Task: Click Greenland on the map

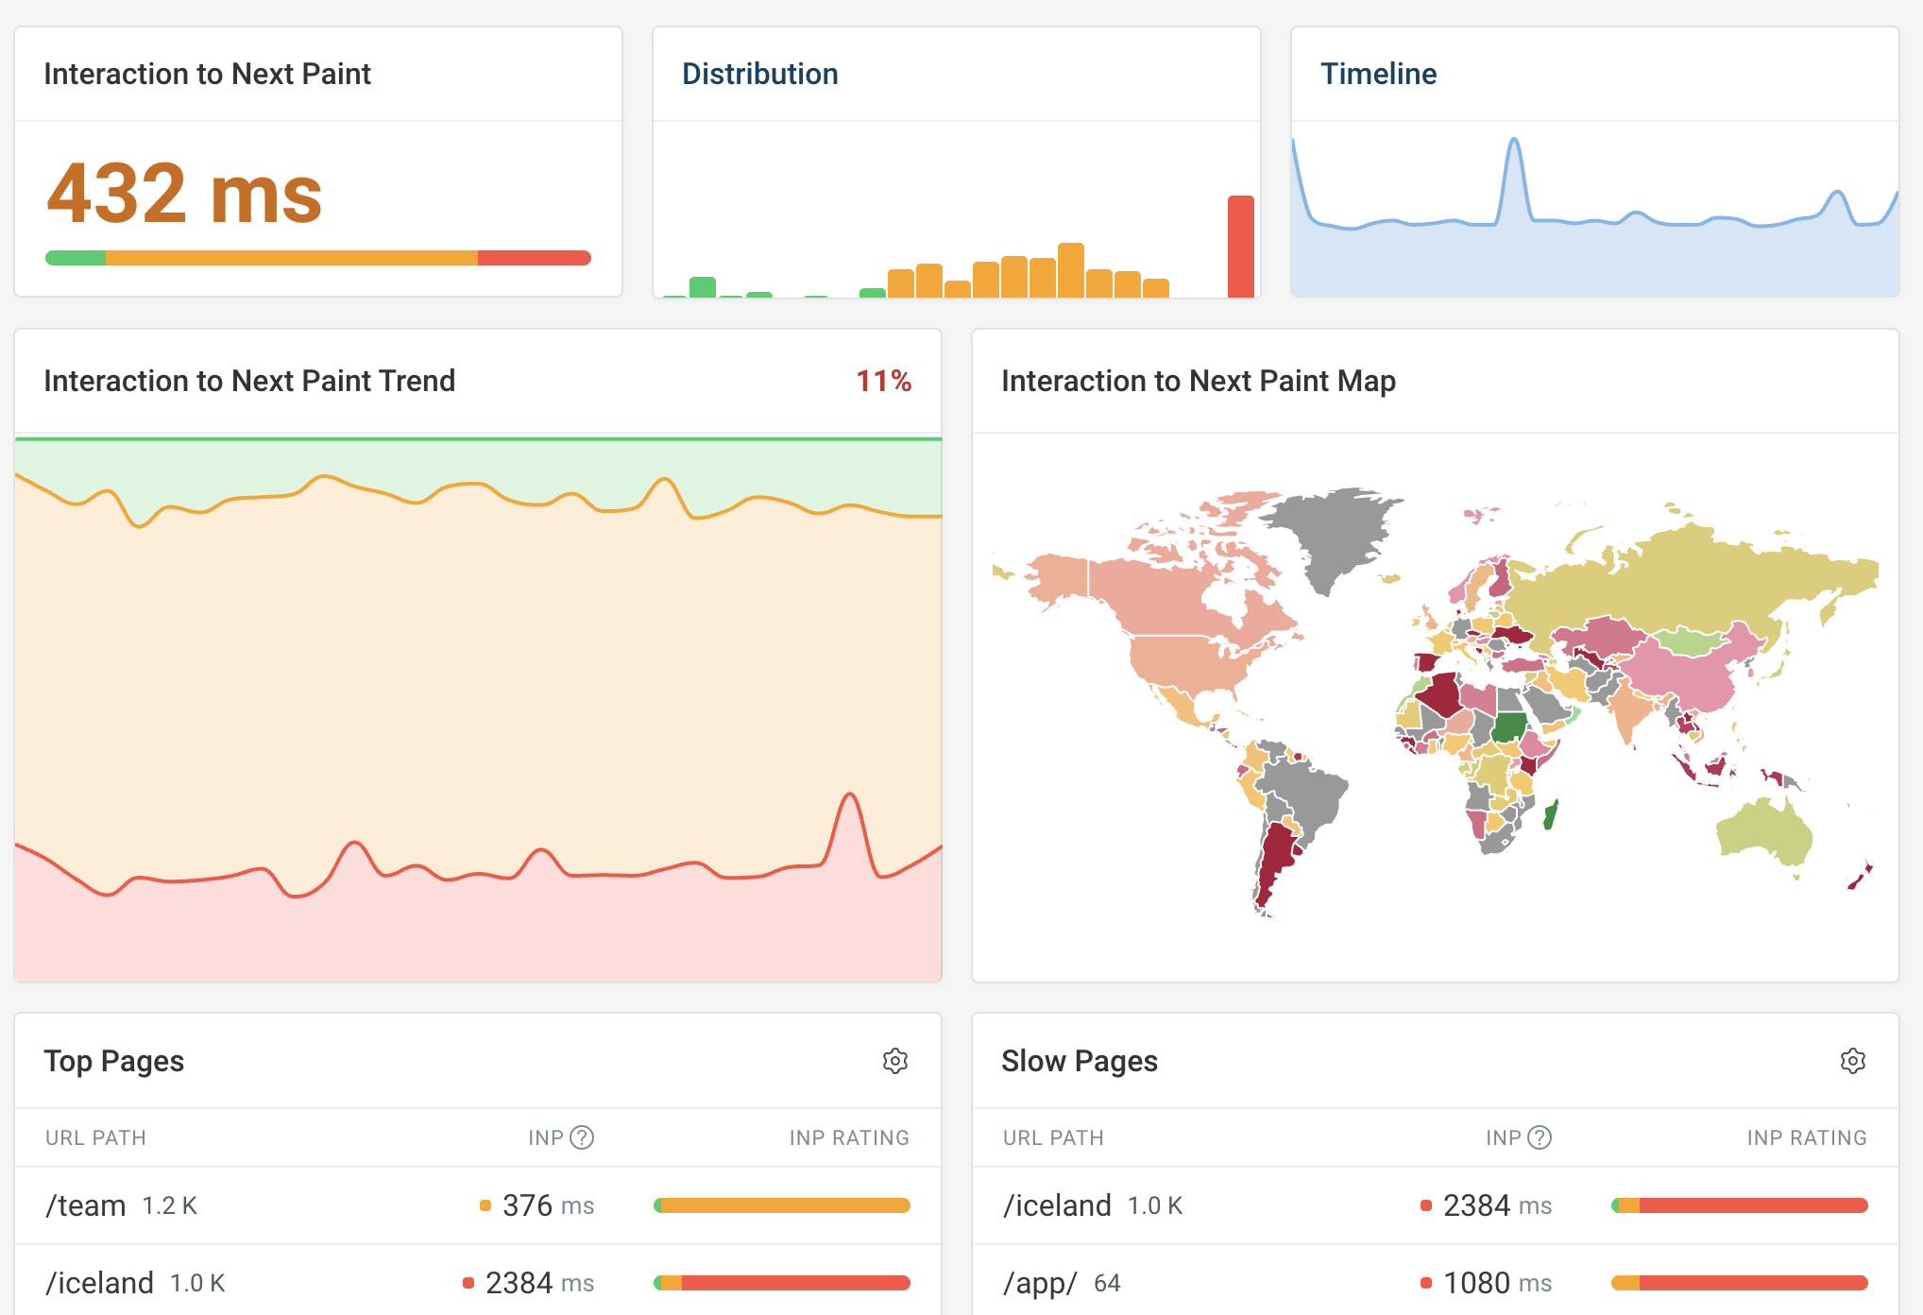Action: 1336,534
